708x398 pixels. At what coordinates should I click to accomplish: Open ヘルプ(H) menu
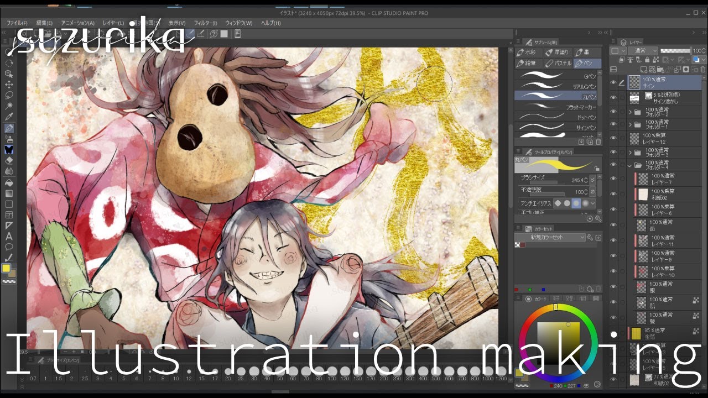click(x=271, y=23)
